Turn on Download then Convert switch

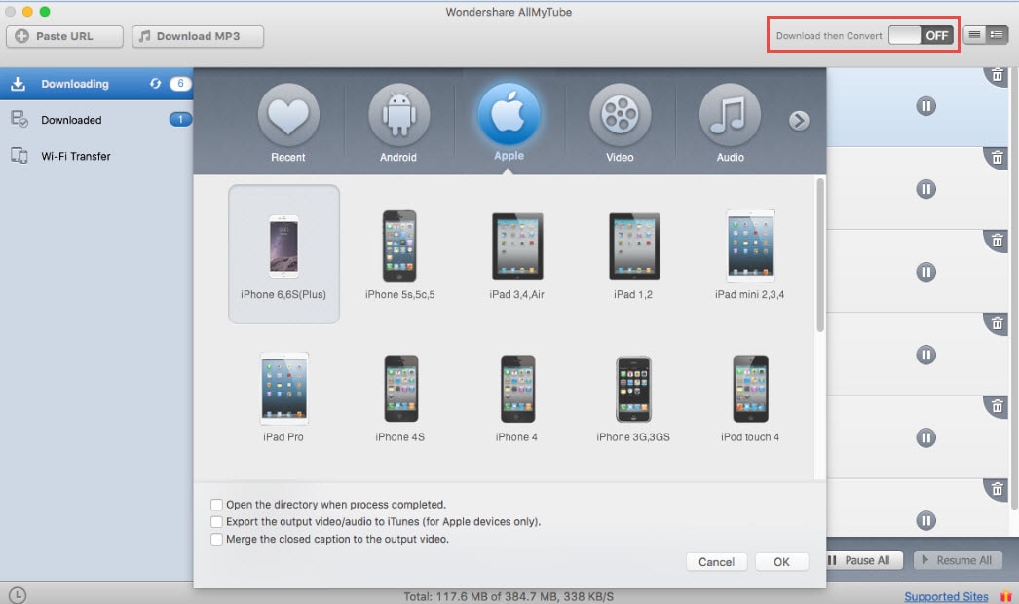point(921,35)
